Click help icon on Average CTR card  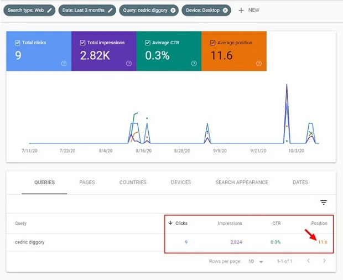(x=194, y=64)
